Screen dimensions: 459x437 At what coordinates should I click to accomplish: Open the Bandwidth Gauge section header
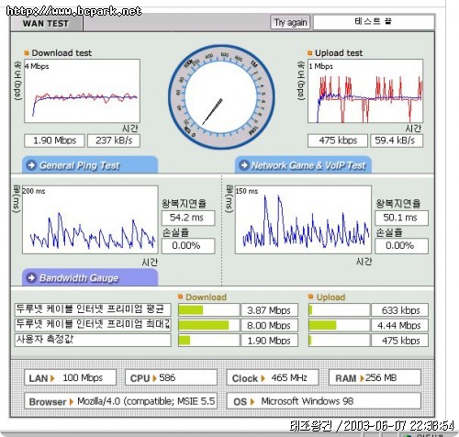pyautogui.click(x=90, y=277)
